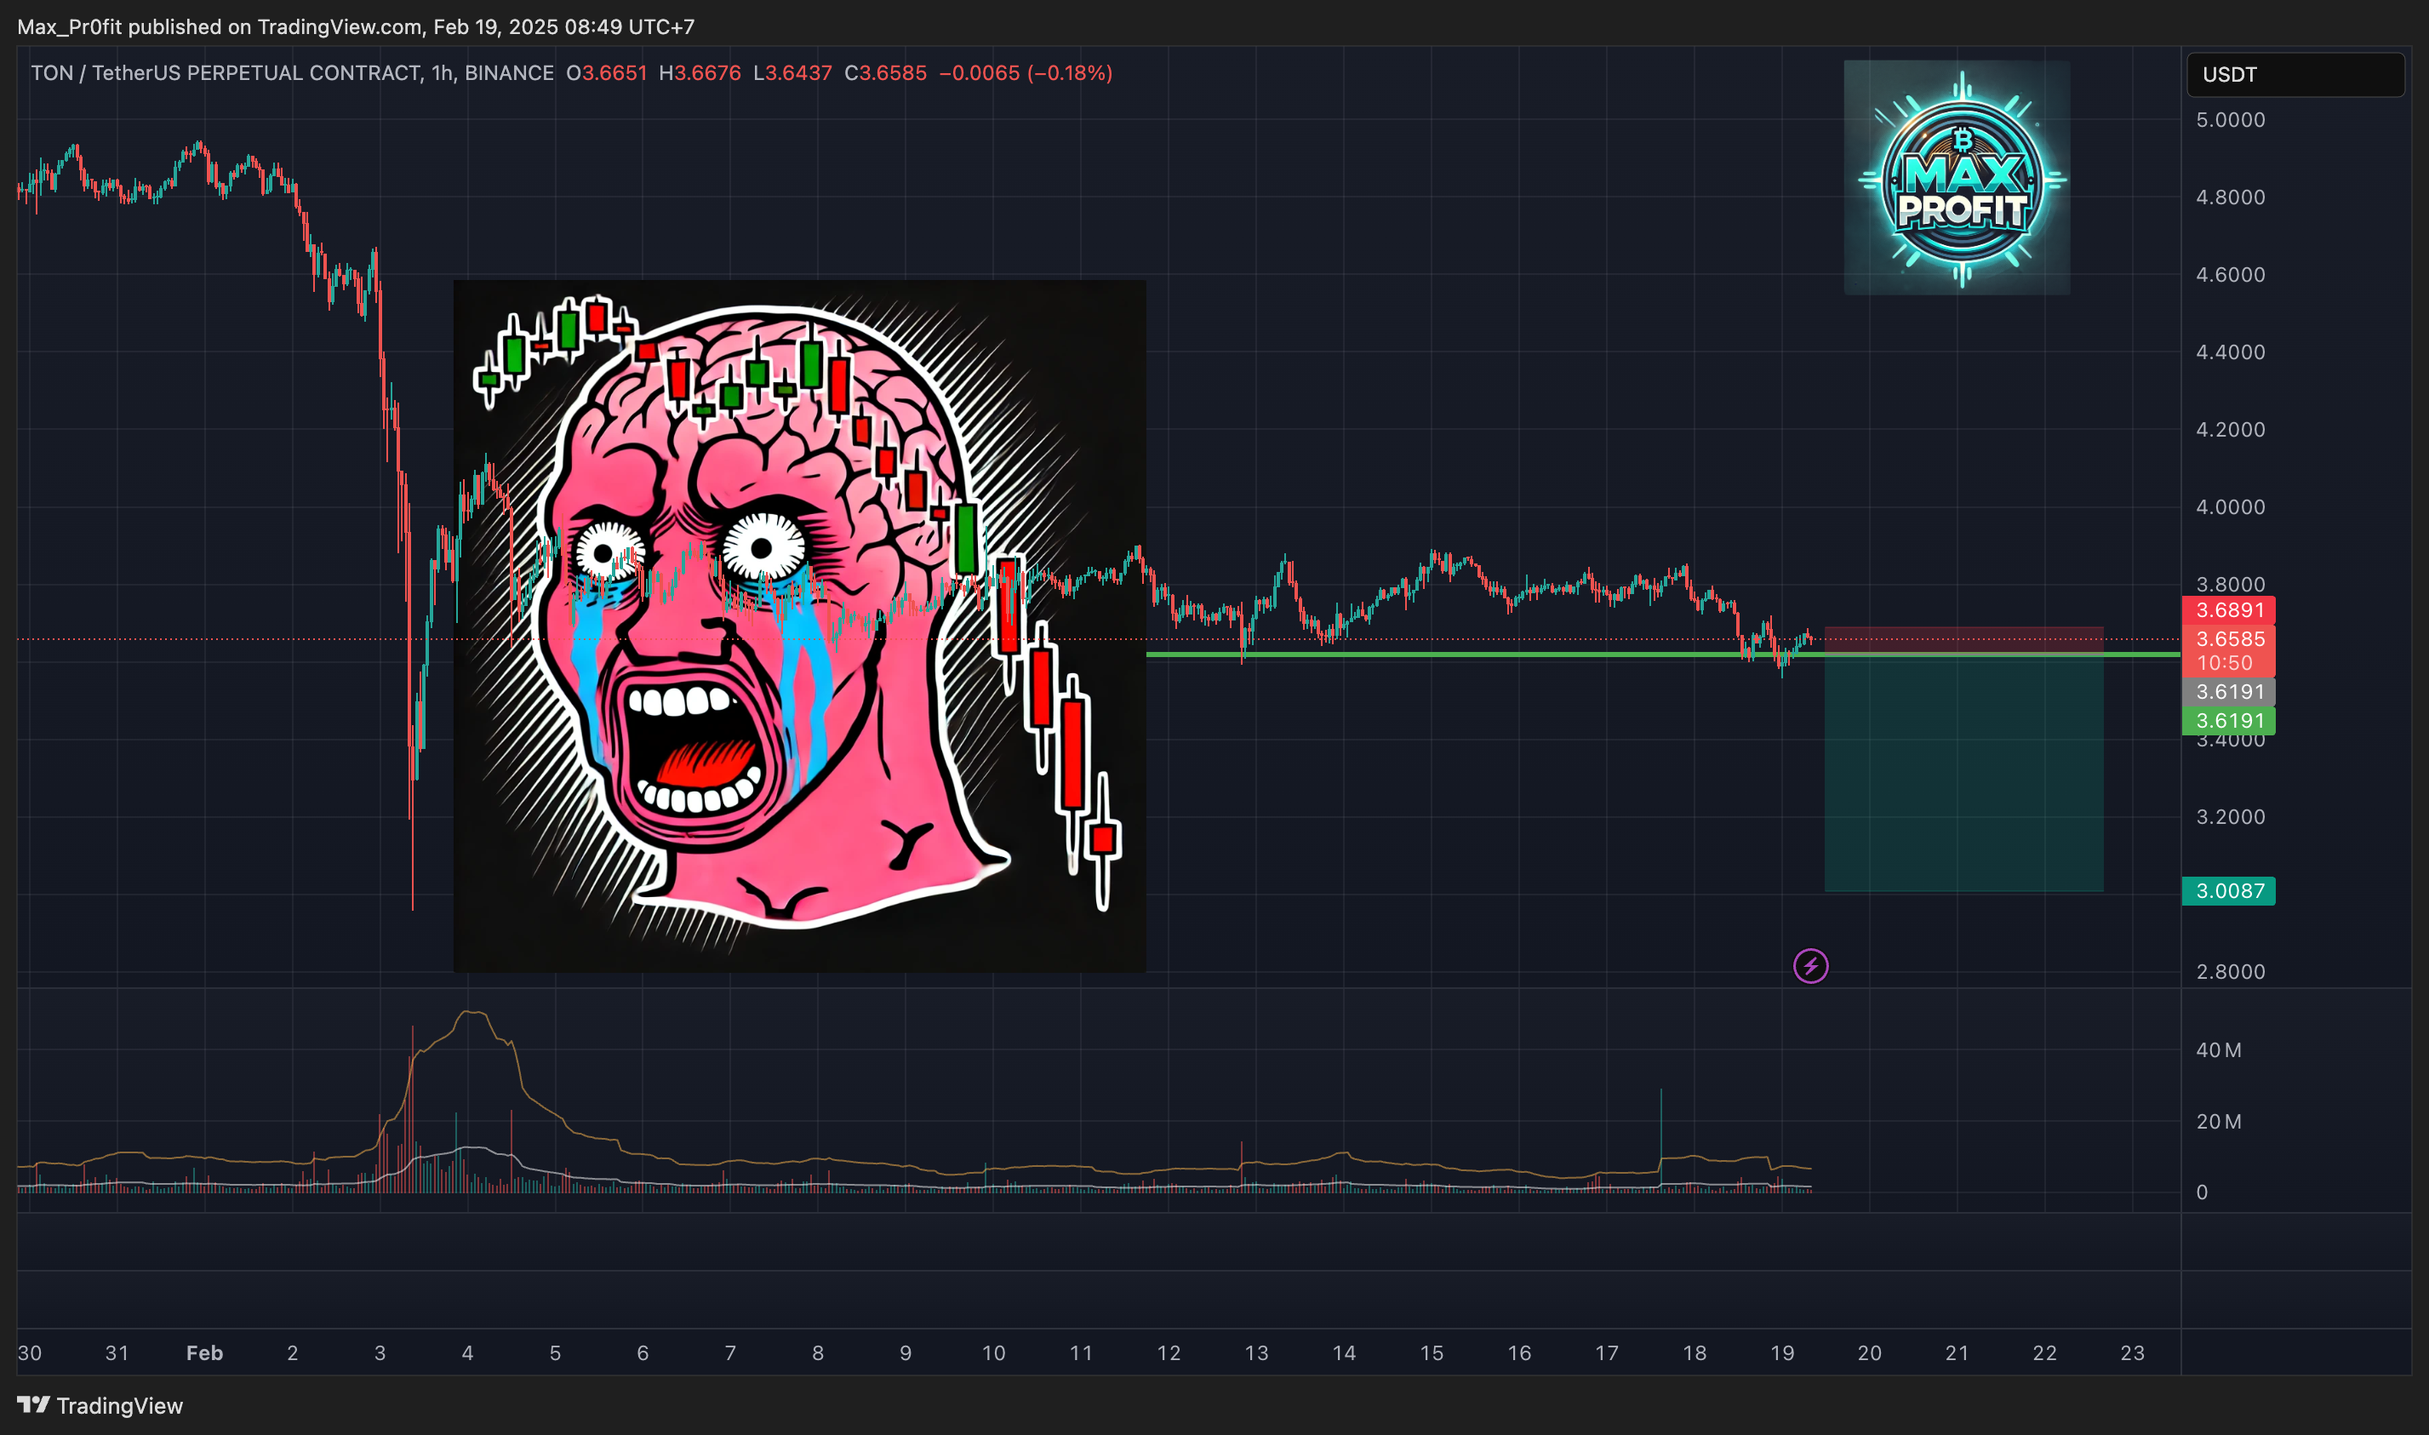Click the Max_Pr0fit published header text
The image size is (2429, 1435).
pyautogui.click(x=355, y=27)
